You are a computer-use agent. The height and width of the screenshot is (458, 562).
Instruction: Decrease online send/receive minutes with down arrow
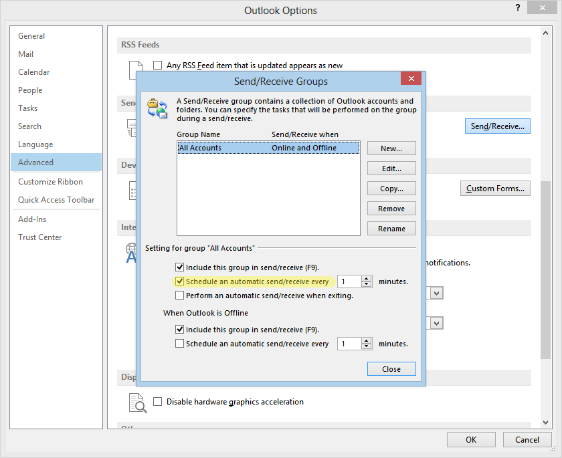coord(367,284)
